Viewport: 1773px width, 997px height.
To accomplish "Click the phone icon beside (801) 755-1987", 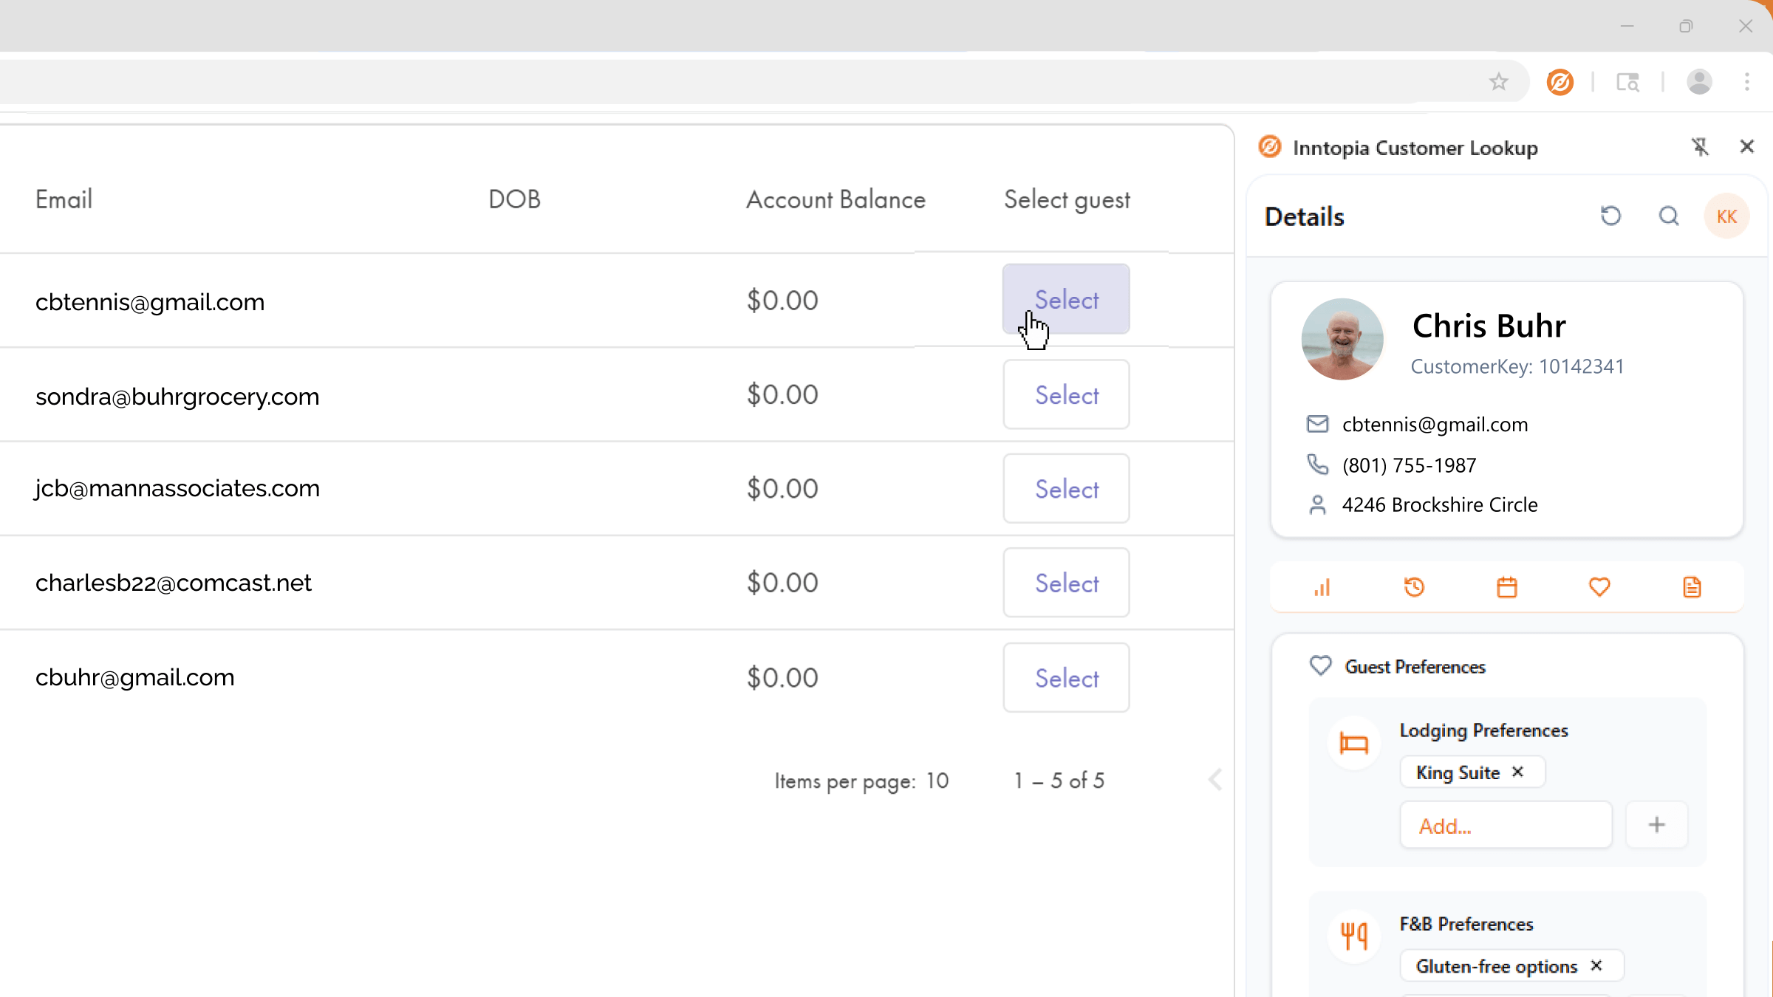I will 1318,465.
